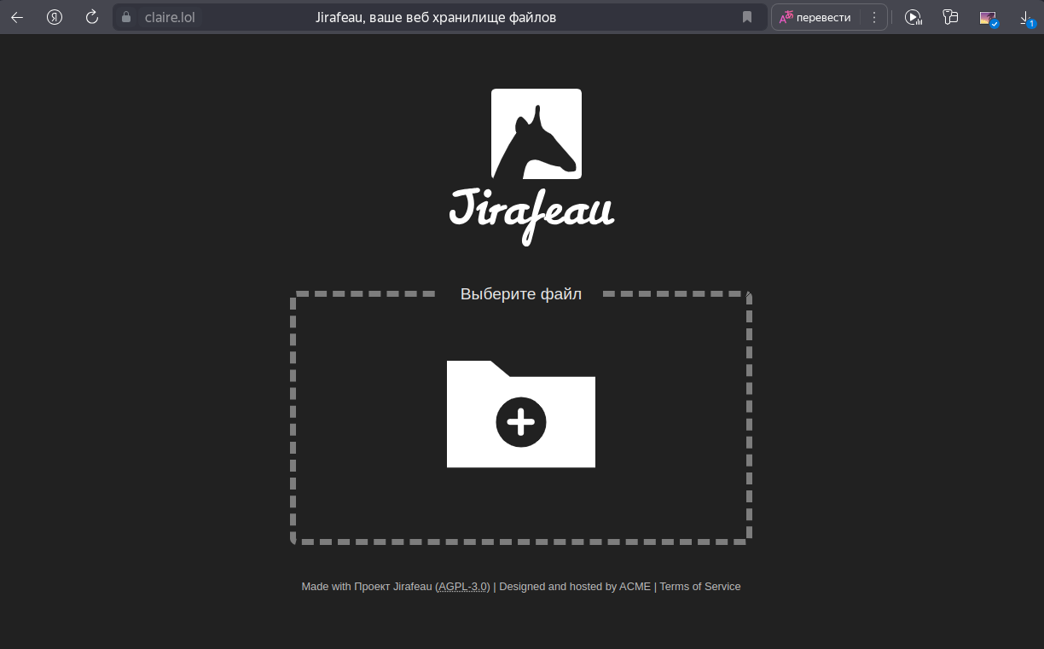1044x649 pixels.
Task: Open the media player toolbar icon
Action: point(913,17)
